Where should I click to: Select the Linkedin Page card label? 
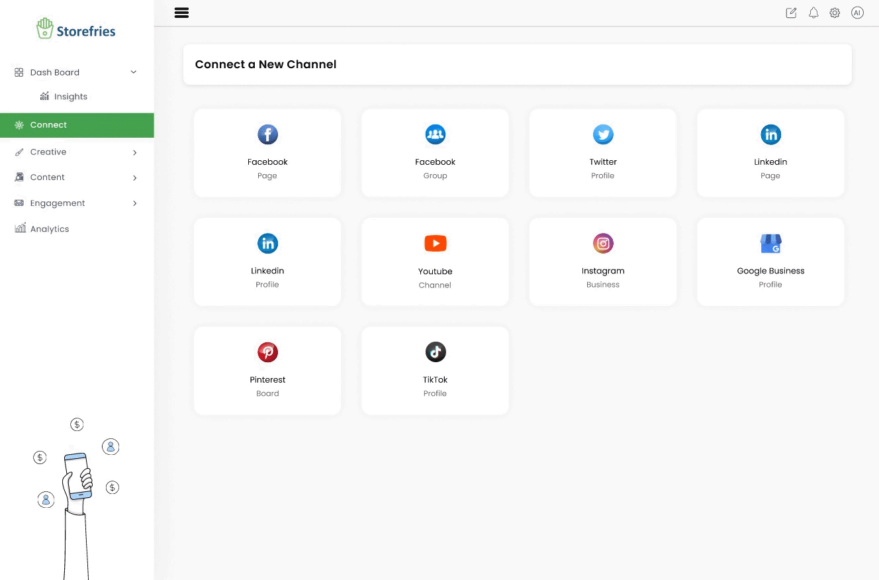[x=770, y=168]
